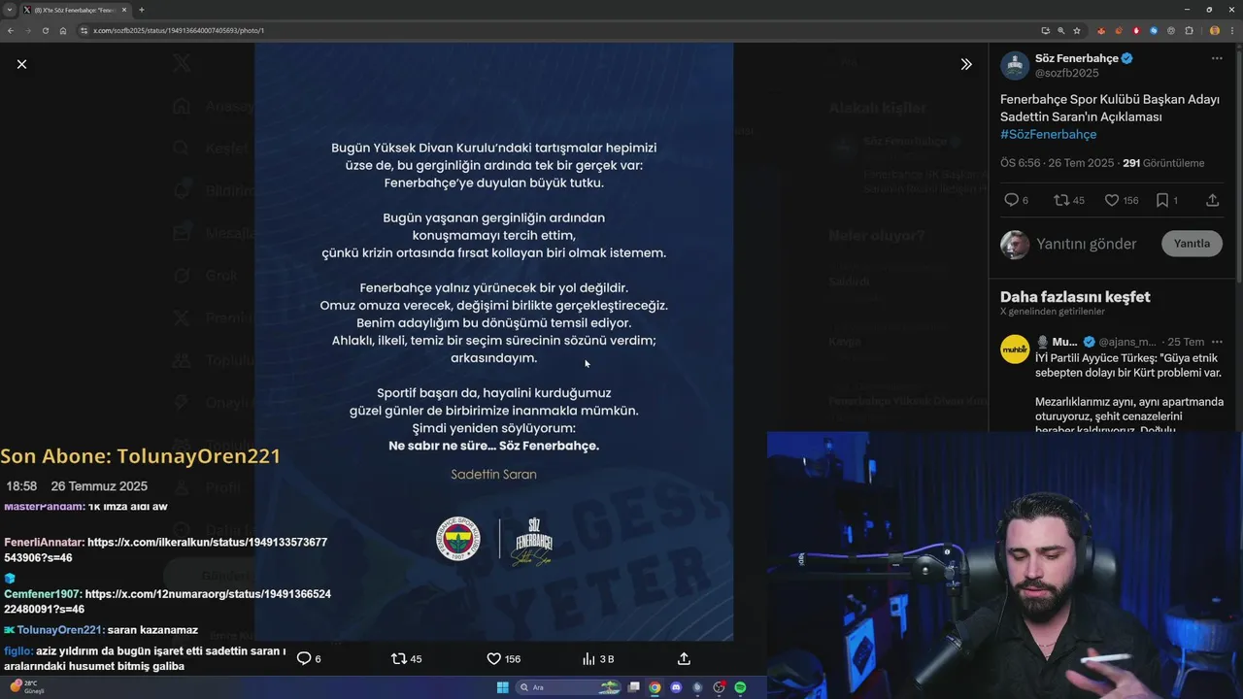Close the X'te Söz Fenerbahçe tab

click(124, 10)
